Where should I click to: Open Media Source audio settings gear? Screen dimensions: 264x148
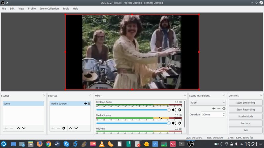(180, 123)
